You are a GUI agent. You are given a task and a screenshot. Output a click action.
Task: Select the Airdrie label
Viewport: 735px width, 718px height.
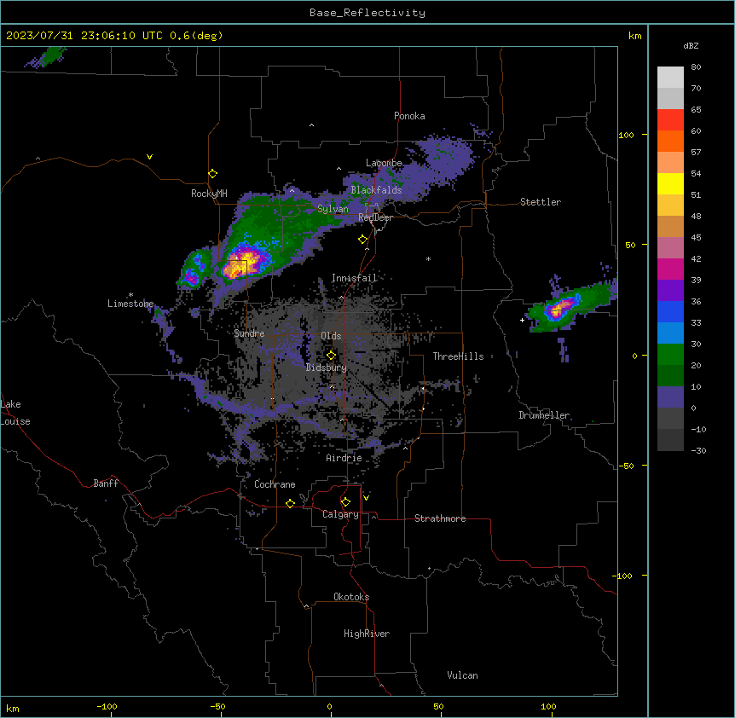point(344,458)
